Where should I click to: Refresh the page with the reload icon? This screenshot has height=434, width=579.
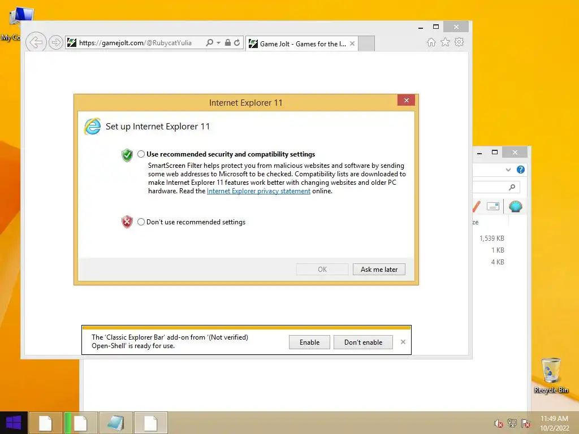click(x=237, y=43)
